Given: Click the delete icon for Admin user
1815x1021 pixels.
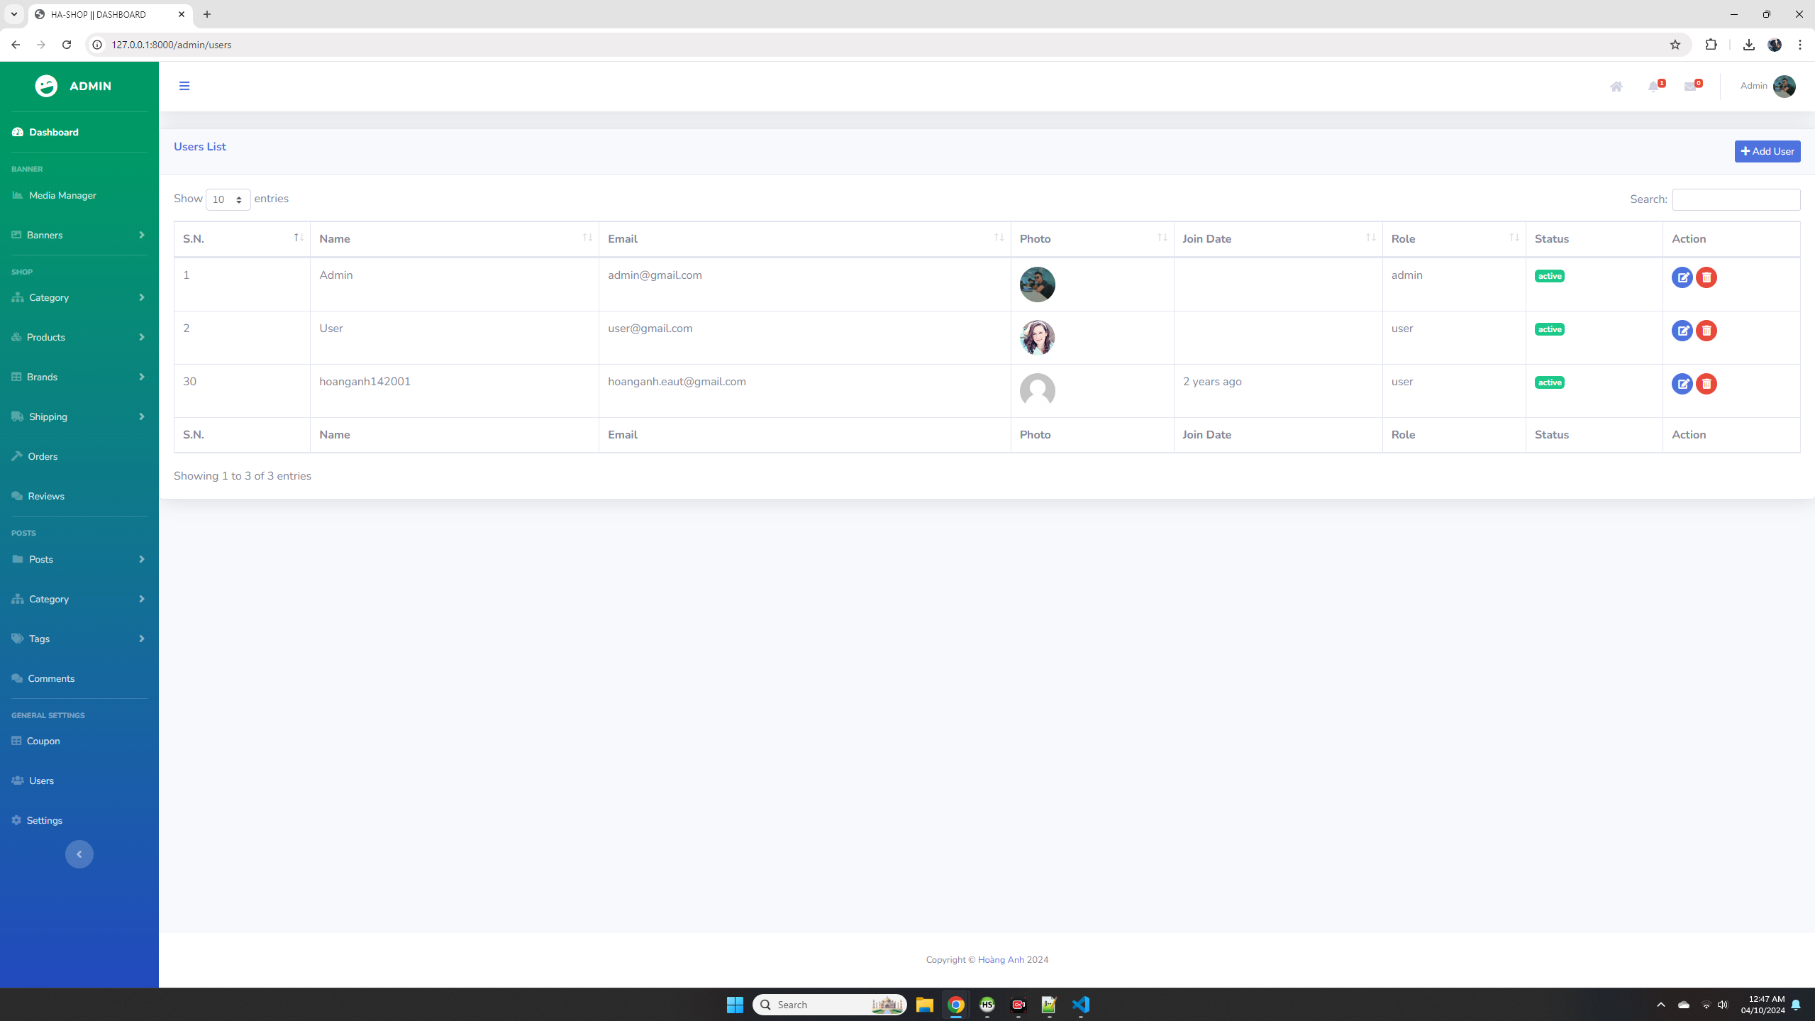Looking at the screenshot, I should point(1706,277).
